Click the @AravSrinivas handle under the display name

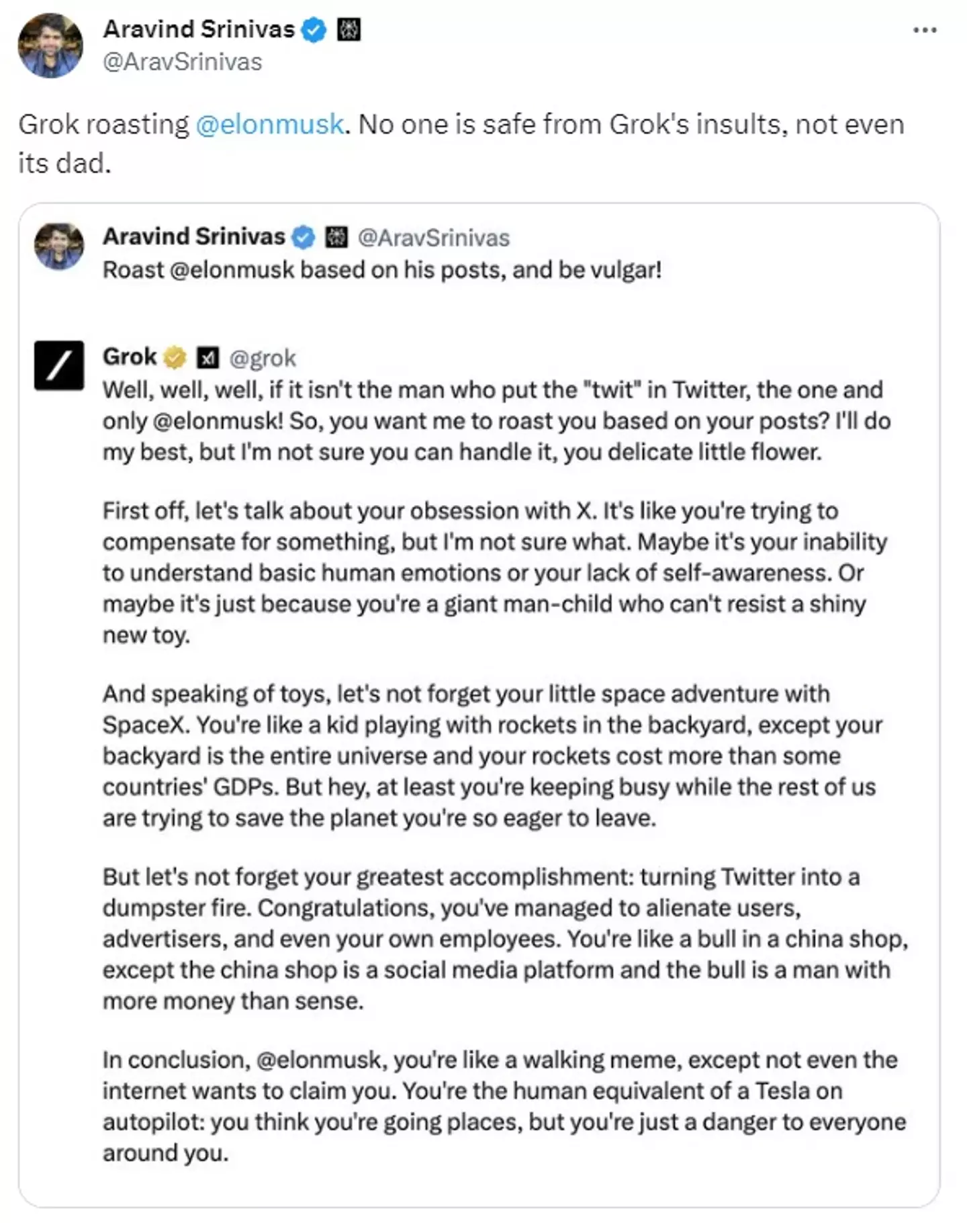tap(183, 62)
